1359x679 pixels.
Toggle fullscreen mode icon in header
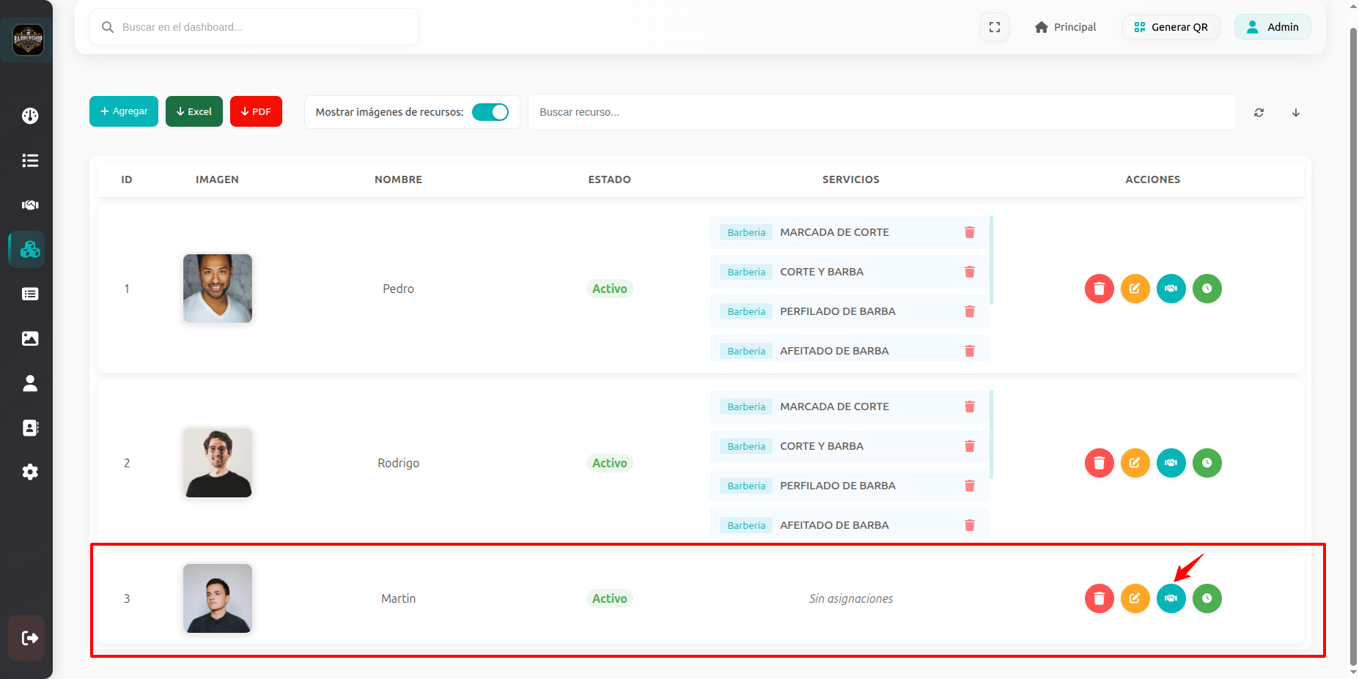coord(994,27)
